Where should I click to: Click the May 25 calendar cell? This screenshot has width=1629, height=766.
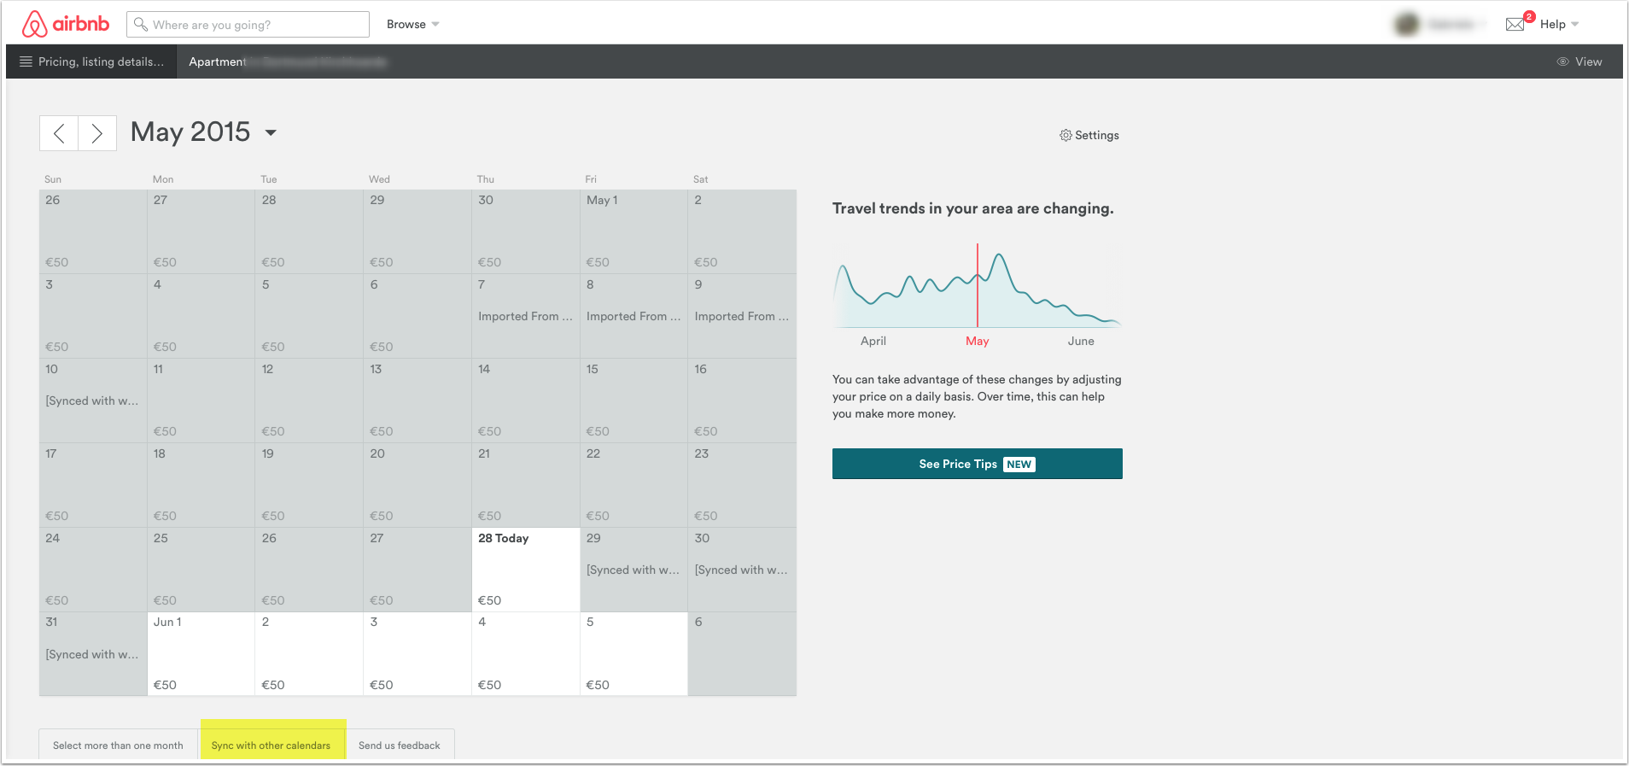coord(201,570)
